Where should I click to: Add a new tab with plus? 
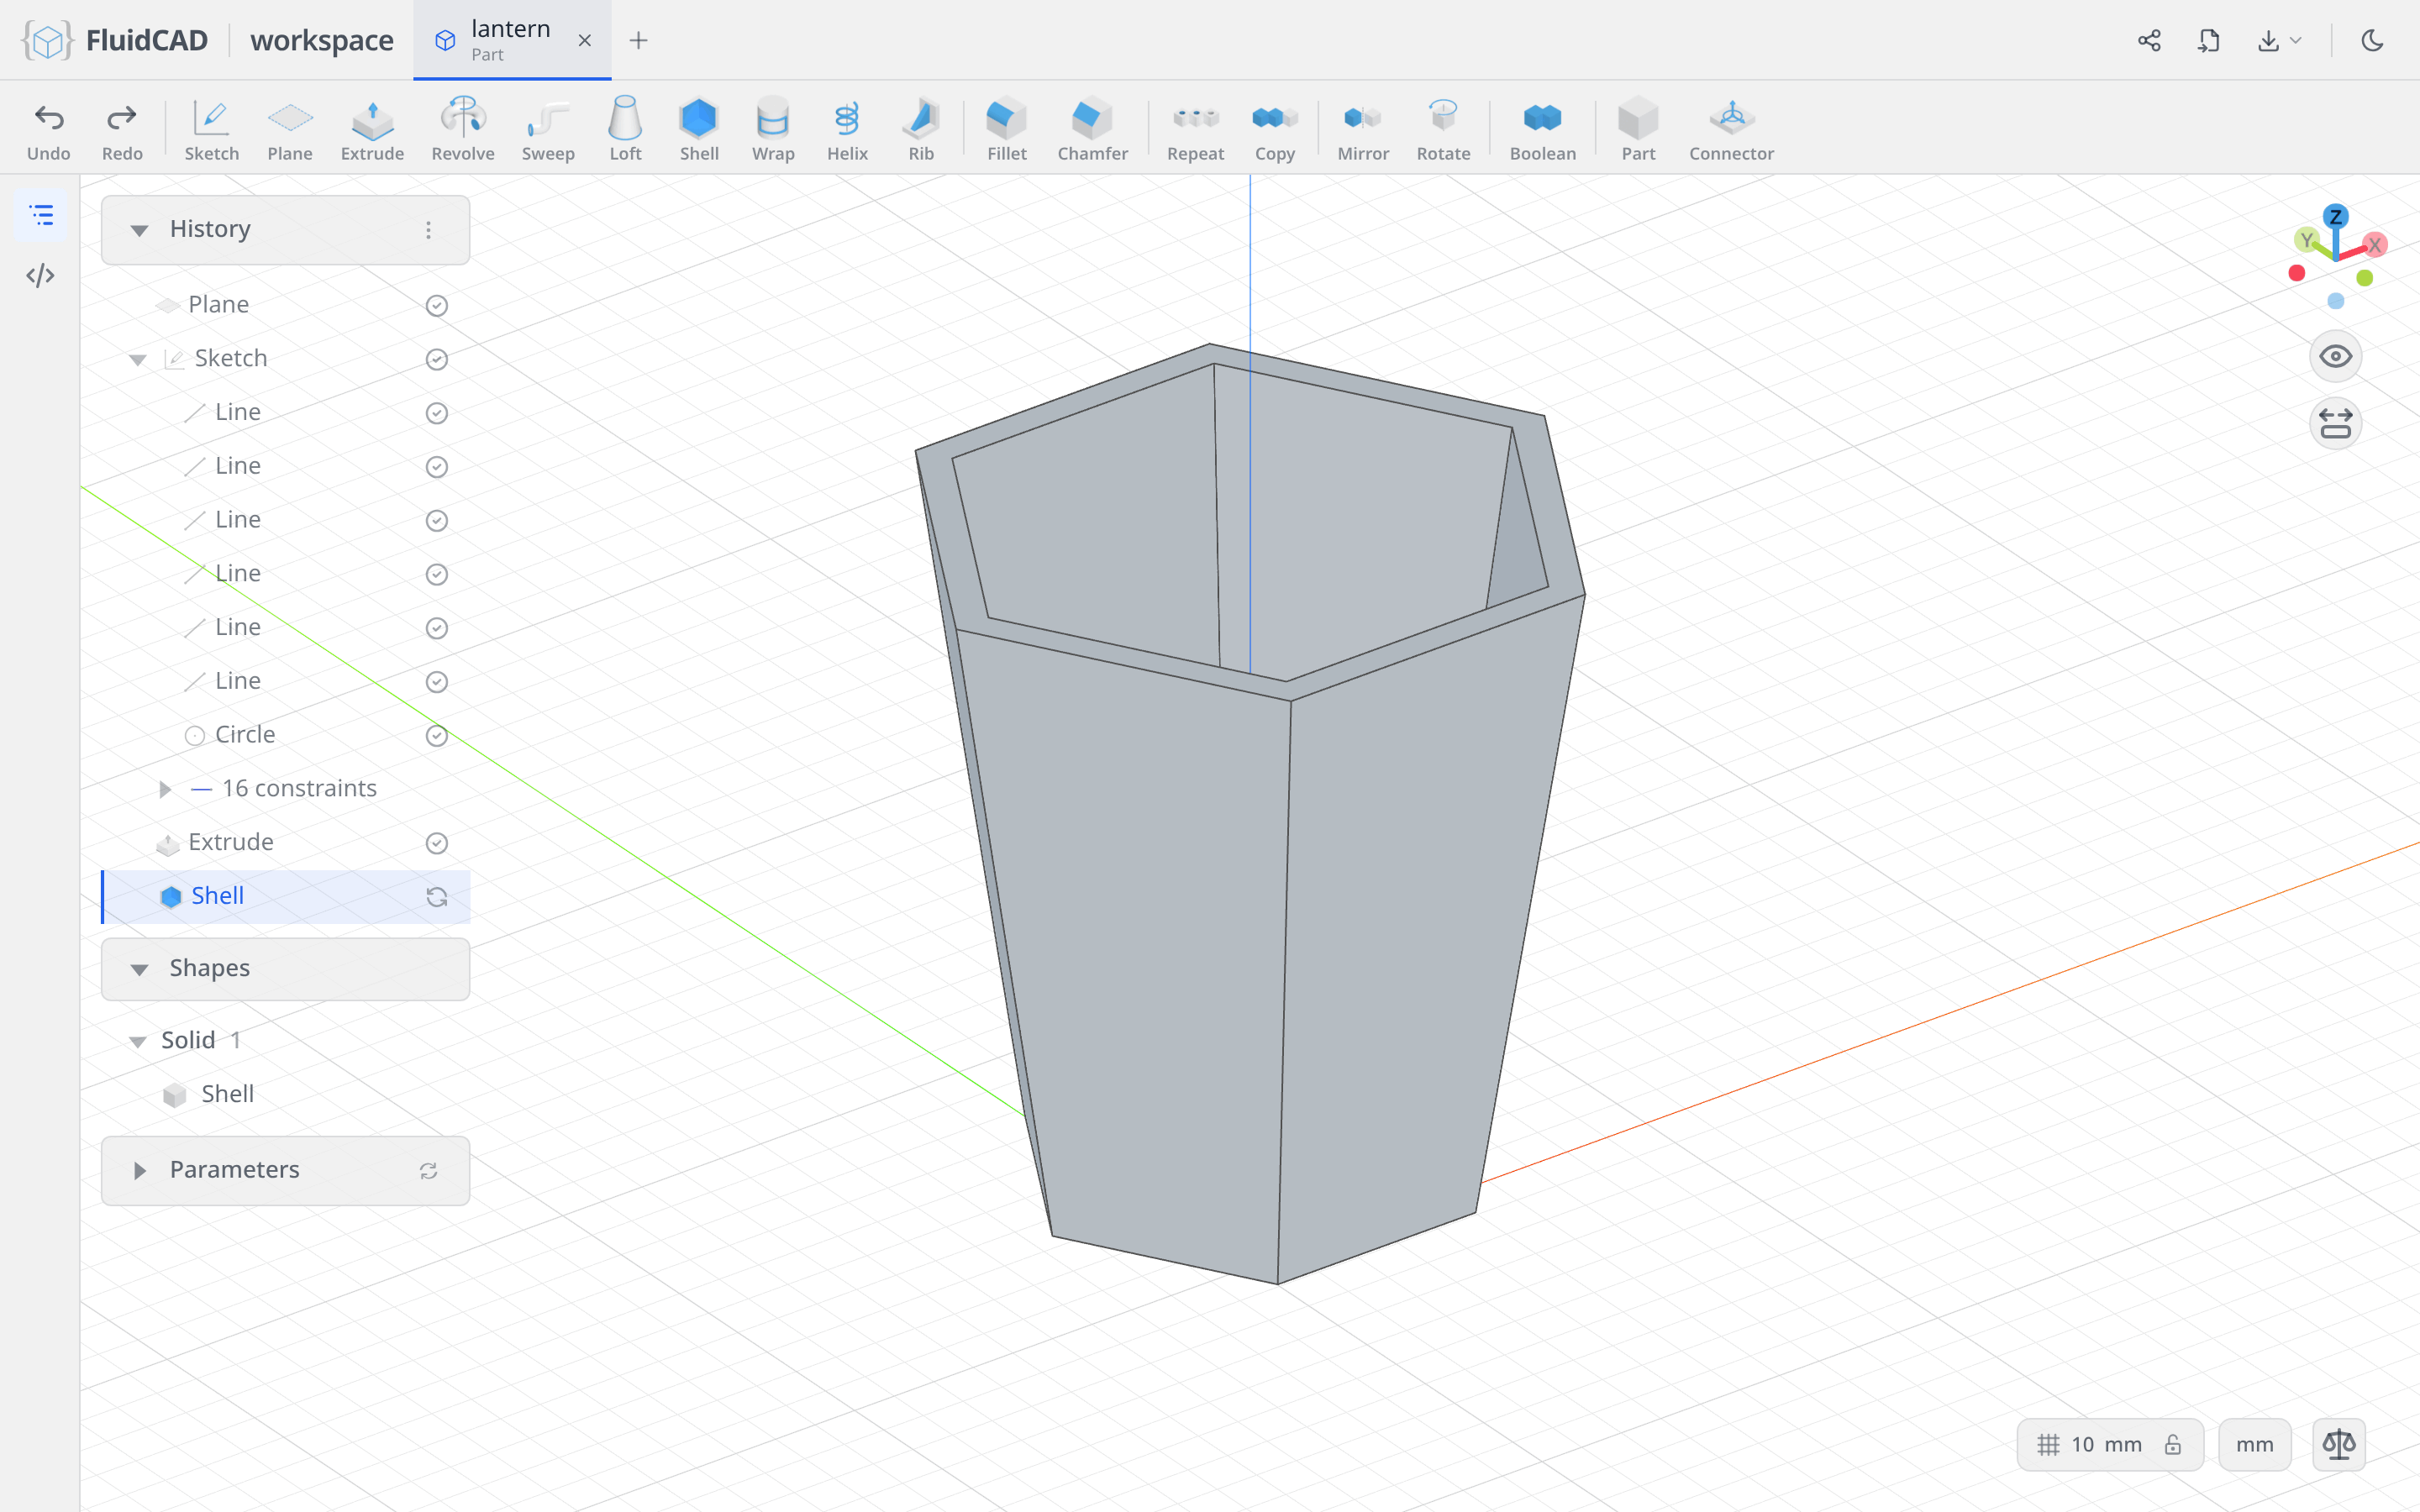tap(638, 40)
